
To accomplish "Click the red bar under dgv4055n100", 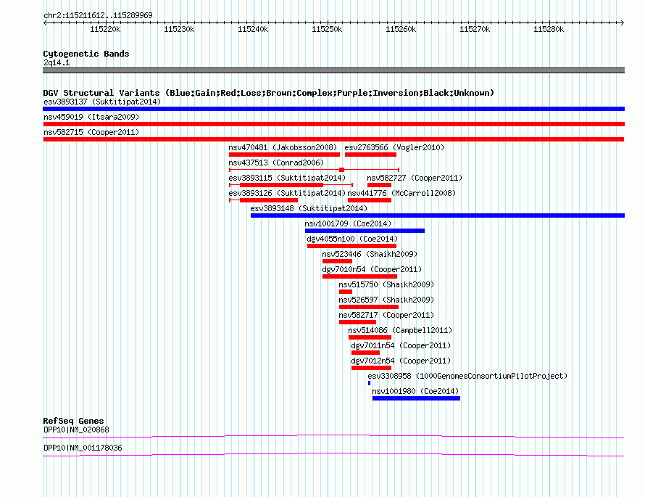I will 351,246.
